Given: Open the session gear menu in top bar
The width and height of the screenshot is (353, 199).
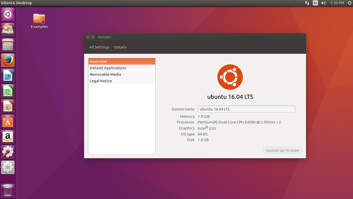Looking at the screenshot, I should pyautogui.click(x=350, y=3).
